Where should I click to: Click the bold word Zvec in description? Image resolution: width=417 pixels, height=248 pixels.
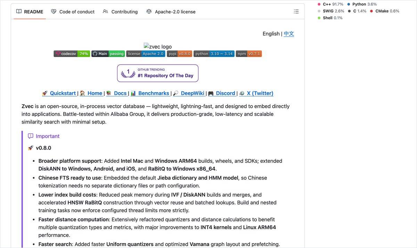tap(27, 106)
